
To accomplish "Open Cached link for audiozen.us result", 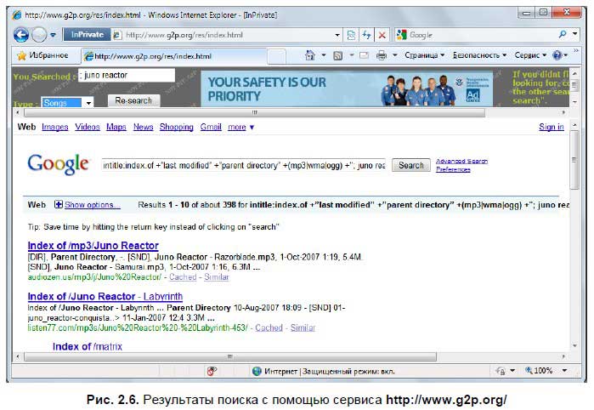I will click(183, 277).
